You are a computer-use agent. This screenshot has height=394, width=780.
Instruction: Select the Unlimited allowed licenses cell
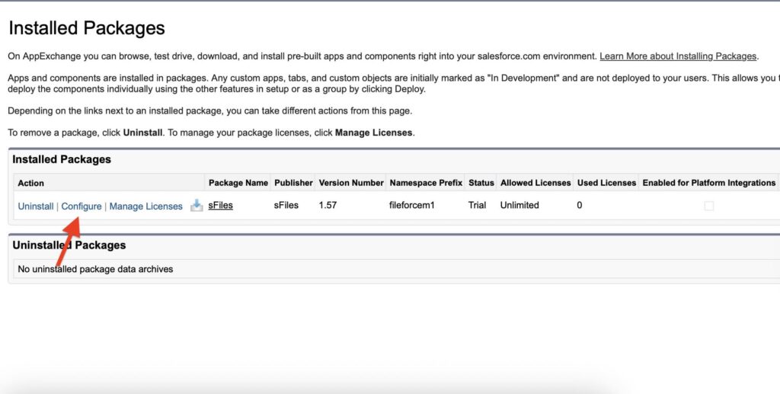[519, 205]
